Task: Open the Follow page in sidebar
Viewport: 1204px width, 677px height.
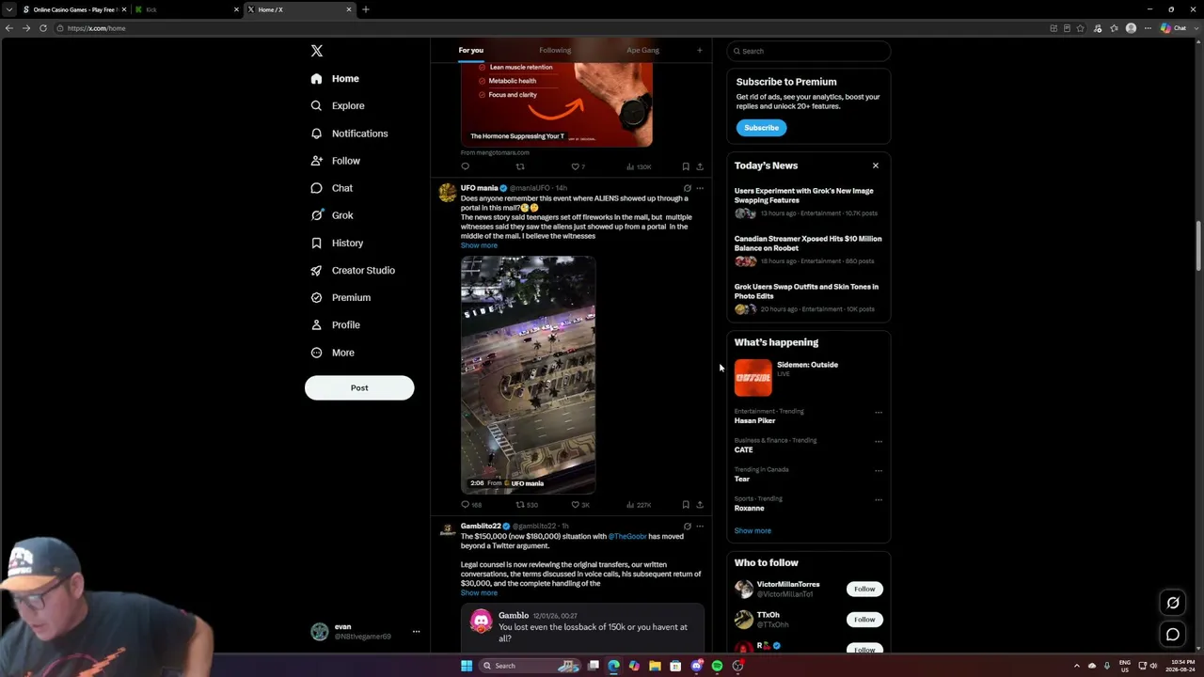Action: tap(336, 161)
